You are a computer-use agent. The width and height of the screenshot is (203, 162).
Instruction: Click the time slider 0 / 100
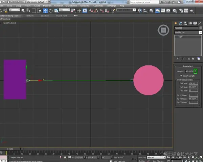(x=10, y=149)
